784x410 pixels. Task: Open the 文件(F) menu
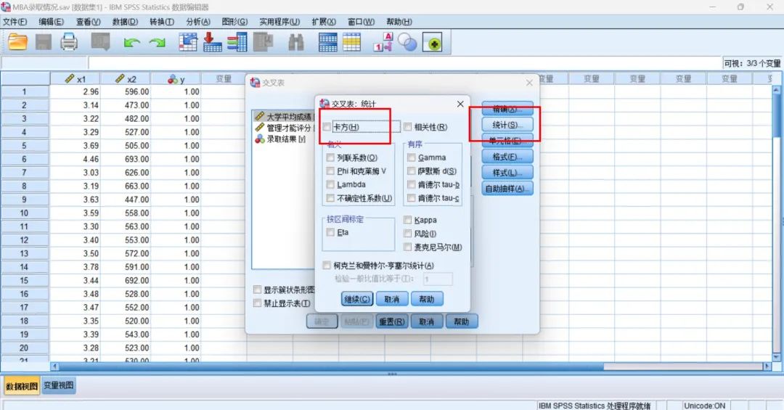(15, 22)
